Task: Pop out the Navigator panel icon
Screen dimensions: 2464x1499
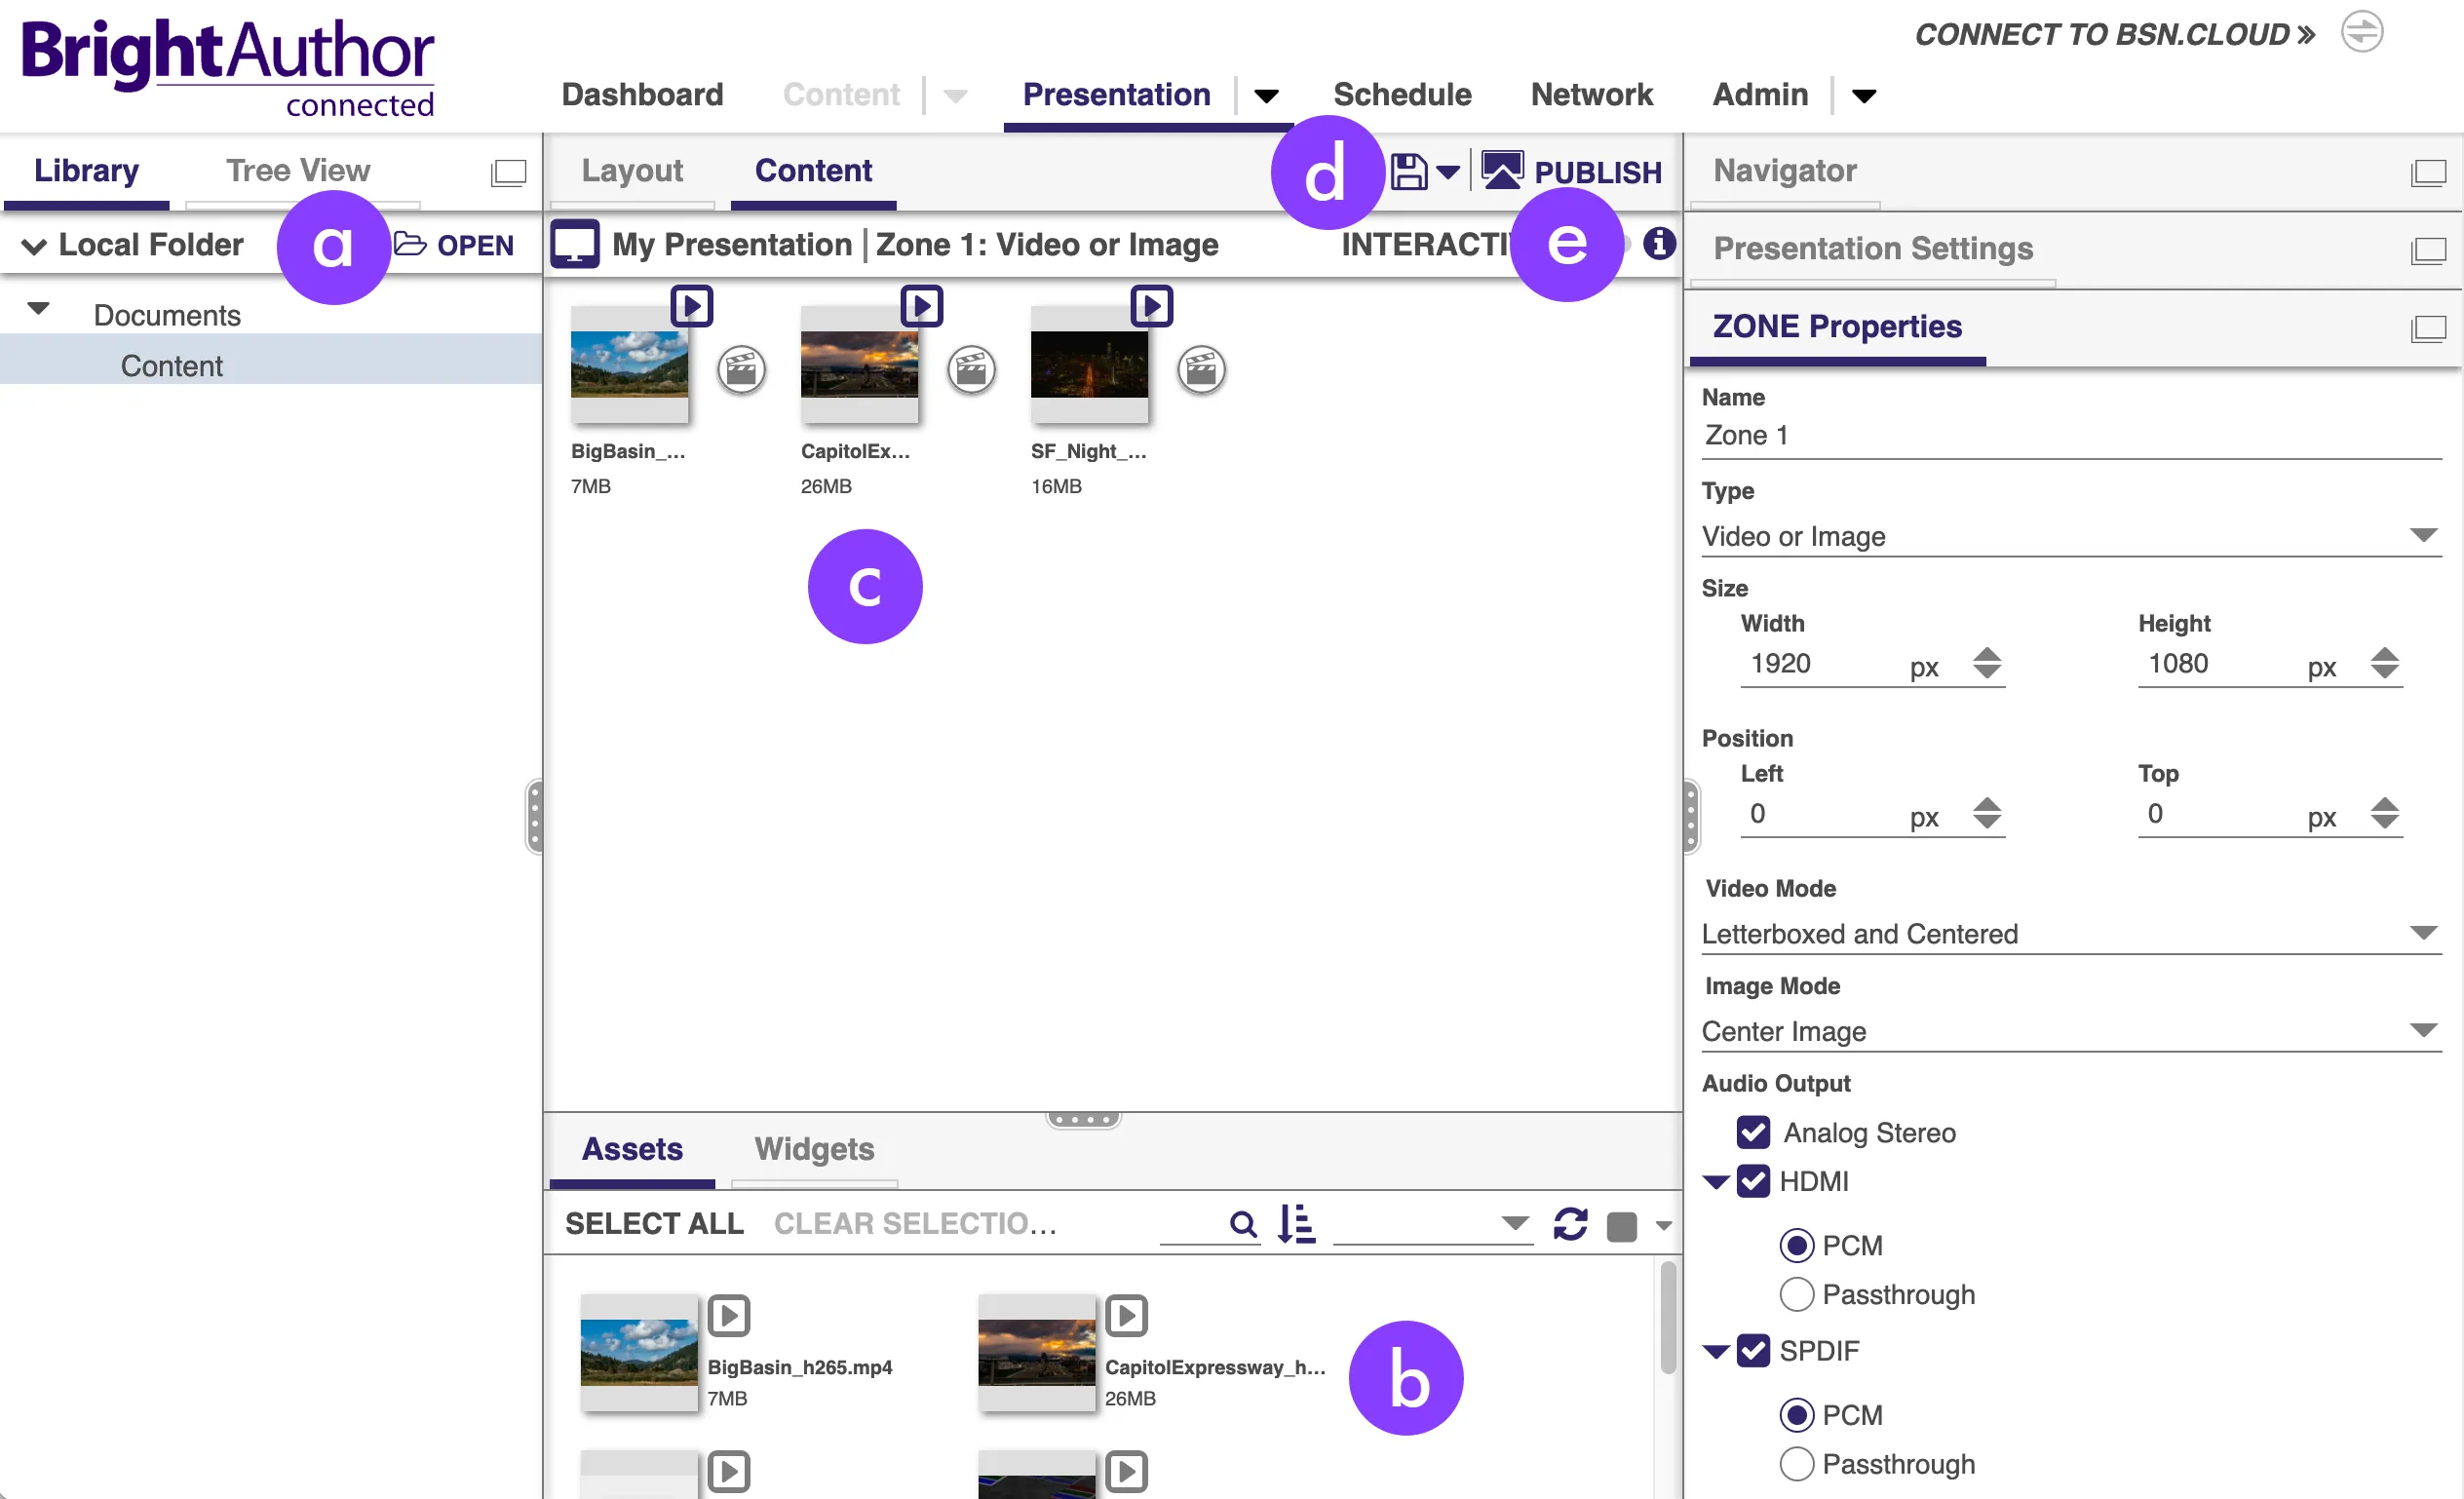Action: pos(2428,173)
